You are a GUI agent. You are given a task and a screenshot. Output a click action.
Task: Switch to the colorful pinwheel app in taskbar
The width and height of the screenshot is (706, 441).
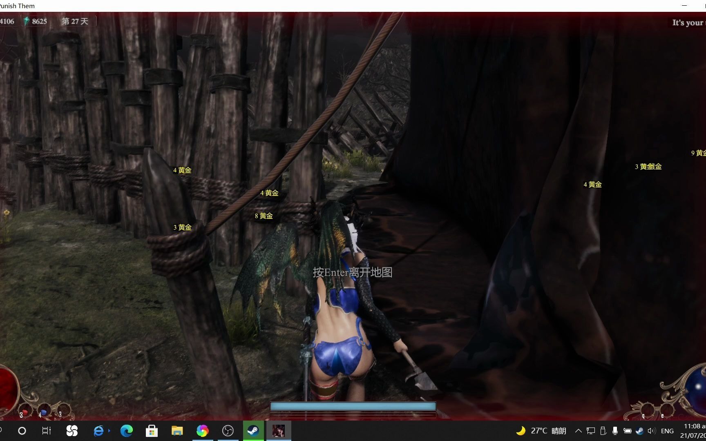click(202, 431)
